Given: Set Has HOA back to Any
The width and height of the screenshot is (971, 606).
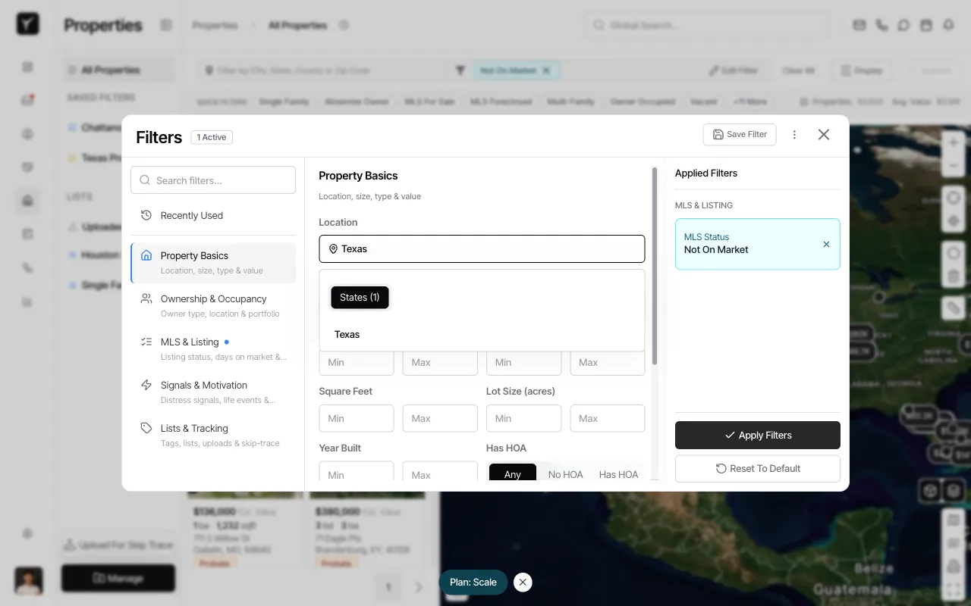Looking at the screenshot, I should [512, 473].
